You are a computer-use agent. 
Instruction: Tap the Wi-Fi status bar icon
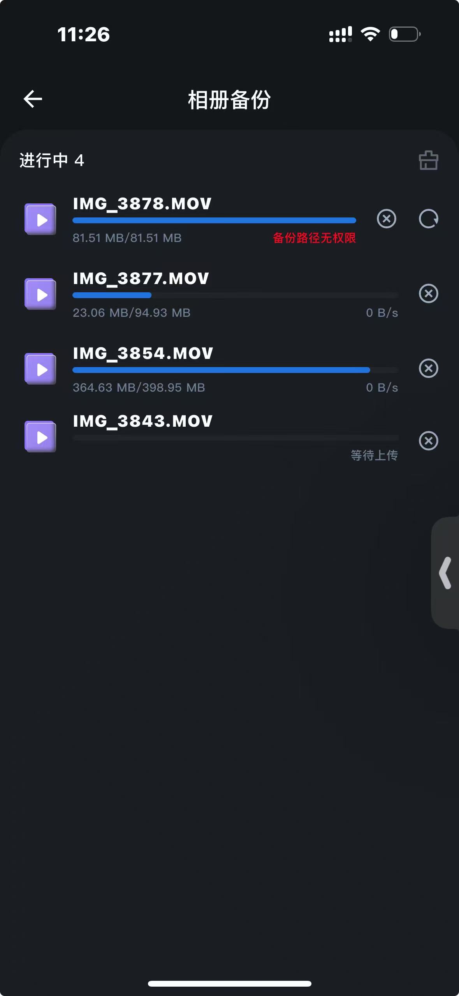[x=370, y=34]
